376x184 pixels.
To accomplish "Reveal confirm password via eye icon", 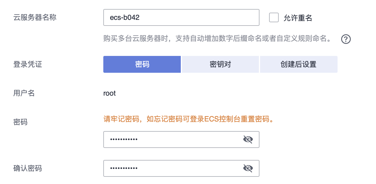I will click(248, 168).
